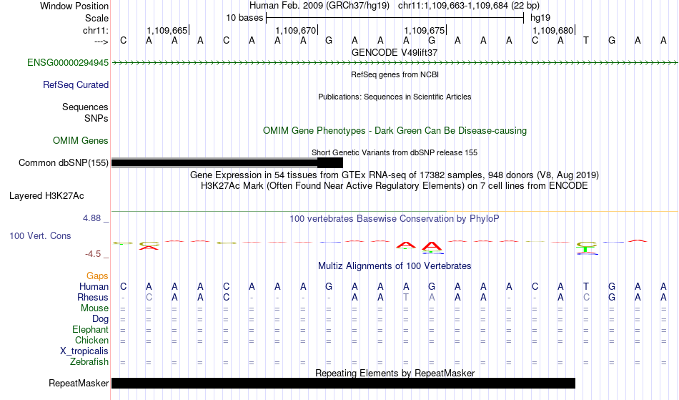Click the GENCODE V49lift37 track title
The image size is (679, 400).
click(x=395, y=52)
